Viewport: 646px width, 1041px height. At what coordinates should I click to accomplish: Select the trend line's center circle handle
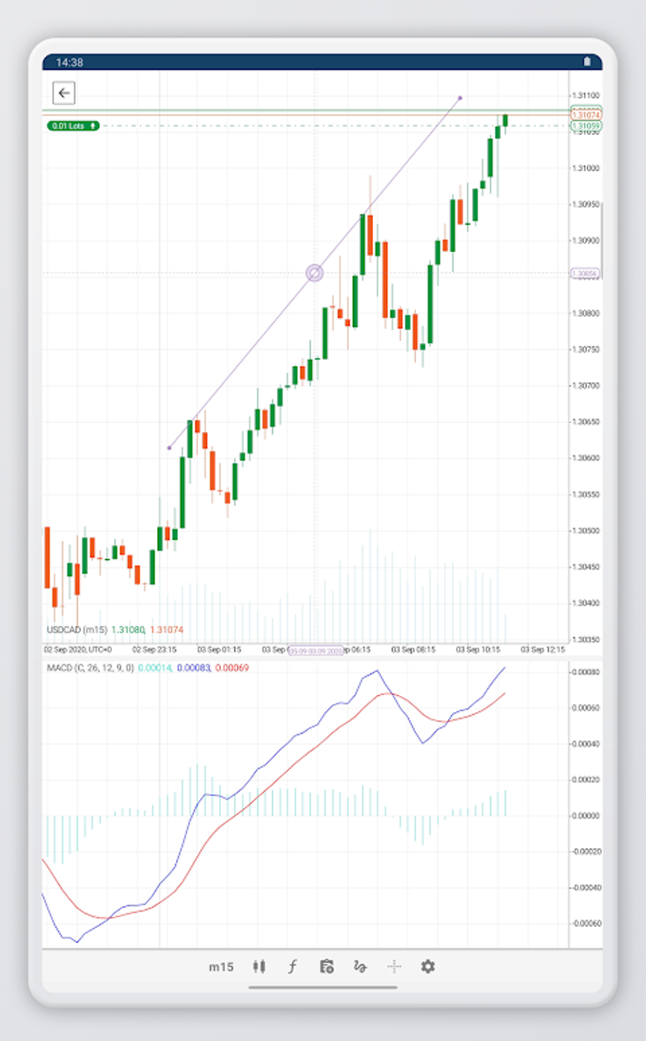[315, 273]
